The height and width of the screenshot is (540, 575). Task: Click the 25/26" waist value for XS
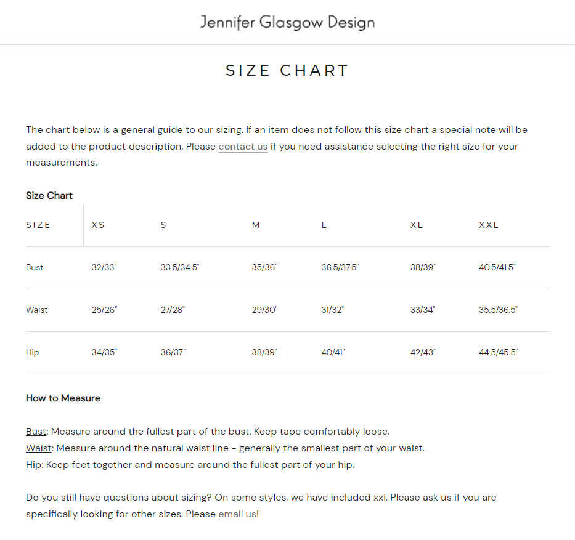104,310
